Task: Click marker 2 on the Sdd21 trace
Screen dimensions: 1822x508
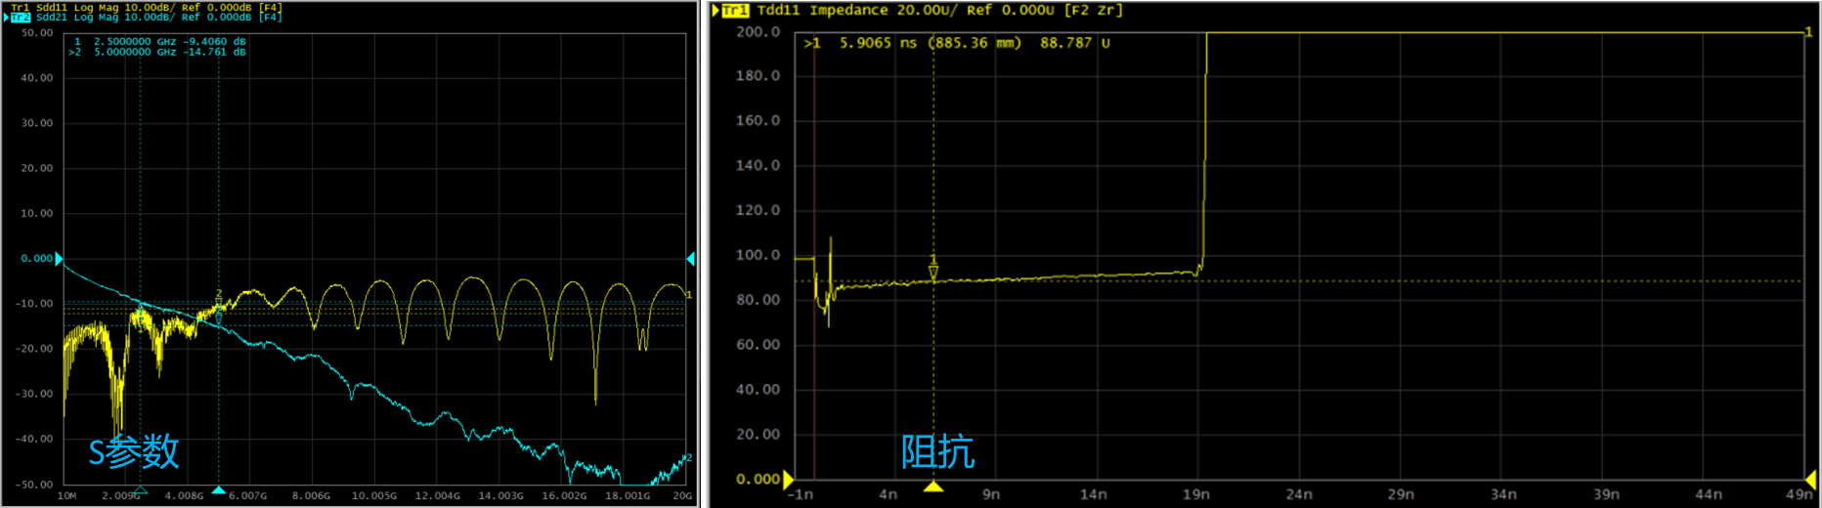Action: pyautogui.click(x=219, y=317)
